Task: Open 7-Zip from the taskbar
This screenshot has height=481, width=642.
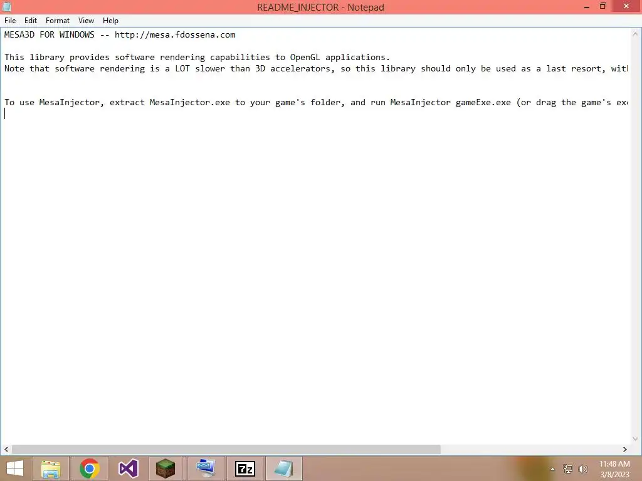Action: (x=245, y=468)
